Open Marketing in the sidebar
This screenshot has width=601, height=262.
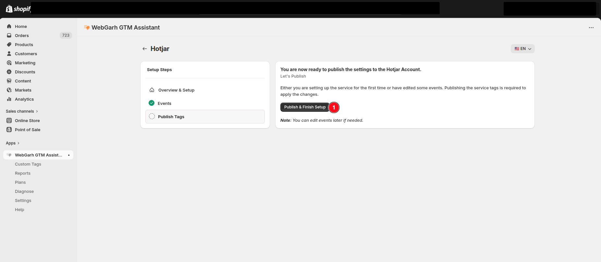(x=25, y=63)
